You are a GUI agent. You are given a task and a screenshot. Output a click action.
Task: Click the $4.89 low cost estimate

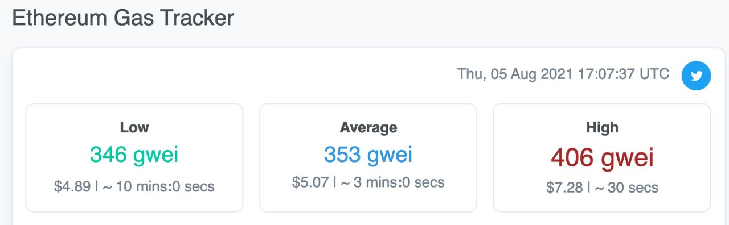(72, 186)
